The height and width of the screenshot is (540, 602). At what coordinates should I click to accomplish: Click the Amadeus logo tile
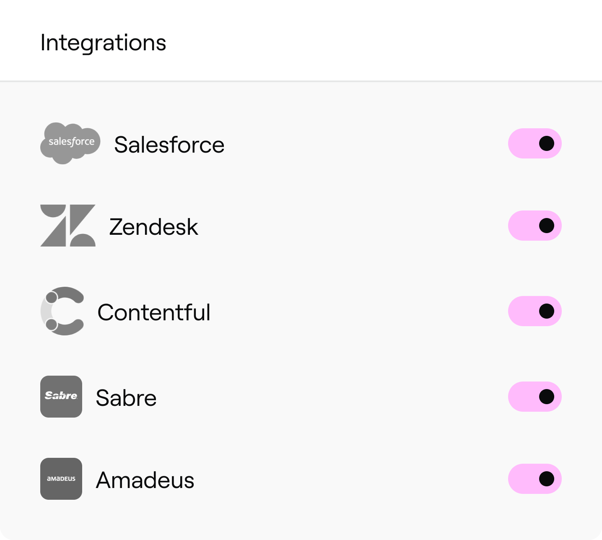coord(61,479)
